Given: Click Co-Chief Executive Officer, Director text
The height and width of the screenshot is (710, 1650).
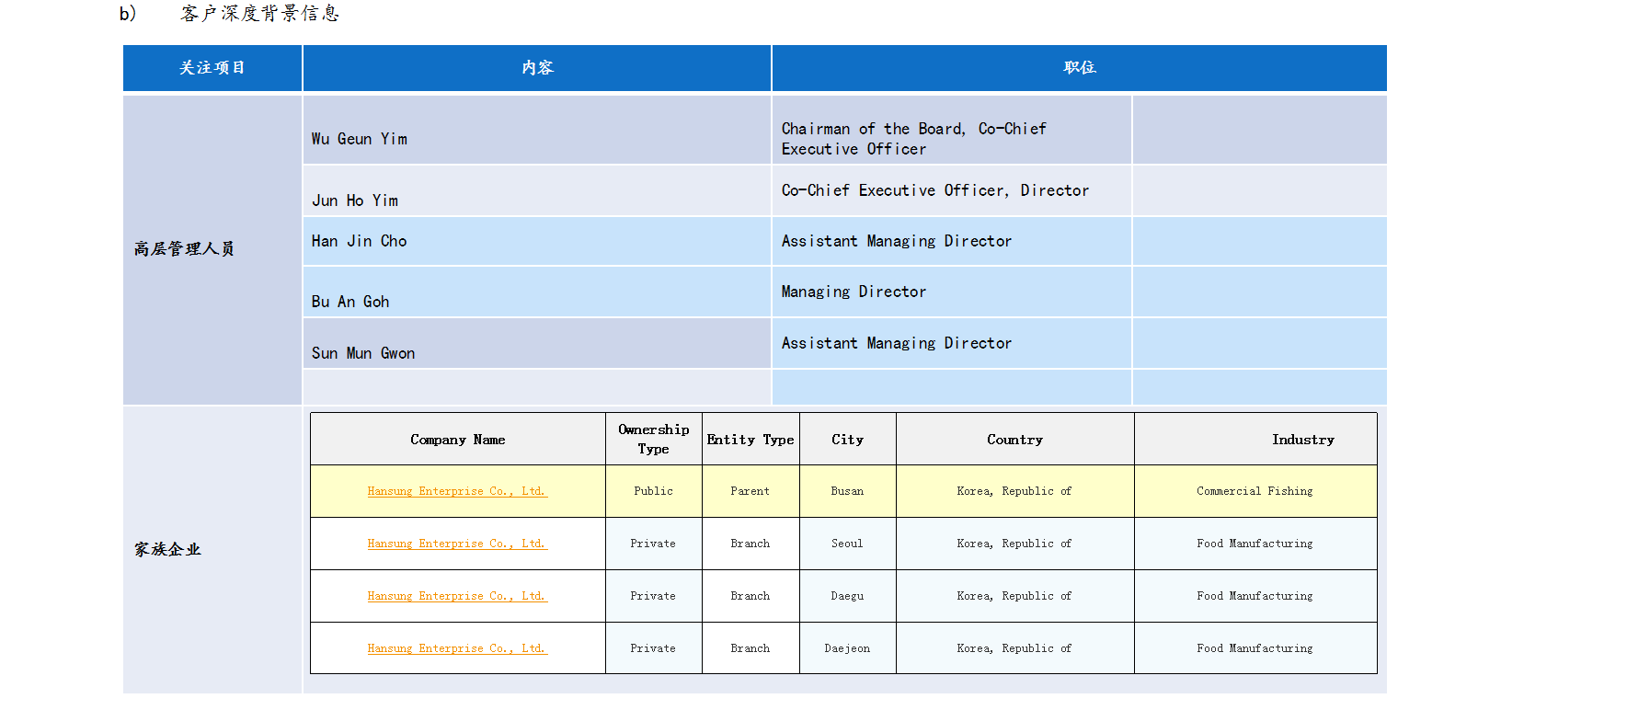Looking at the screenshot, I should [935, 190].
